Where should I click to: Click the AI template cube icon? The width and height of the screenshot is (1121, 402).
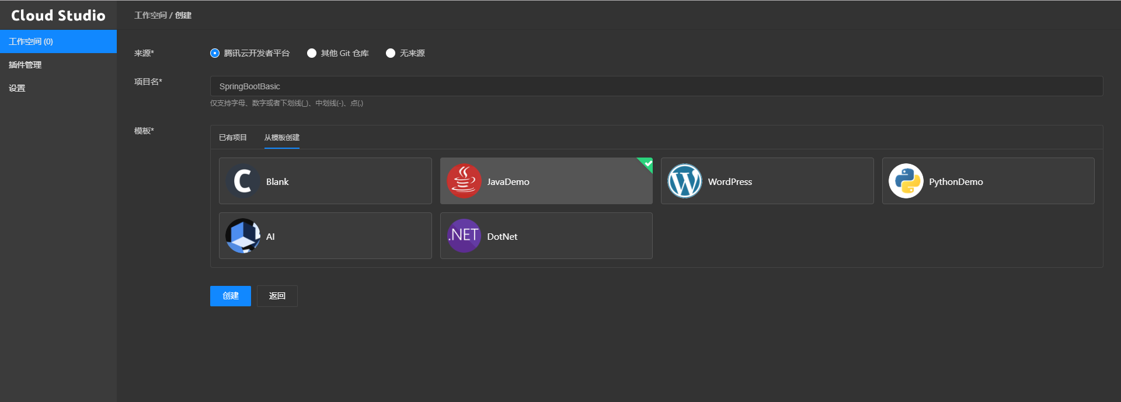(243, 236)
